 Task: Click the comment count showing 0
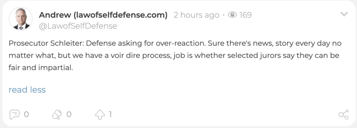click(26, 114)
